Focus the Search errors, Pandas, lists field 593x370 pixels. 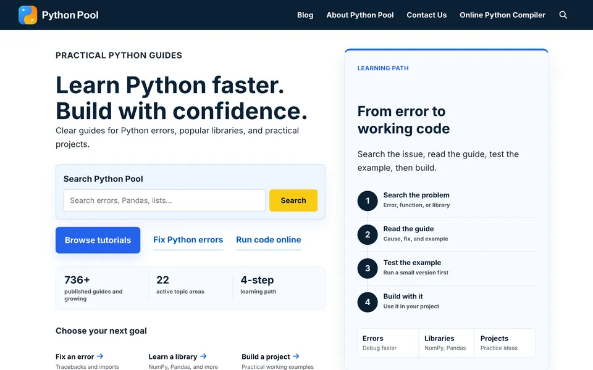coord(164,200)
